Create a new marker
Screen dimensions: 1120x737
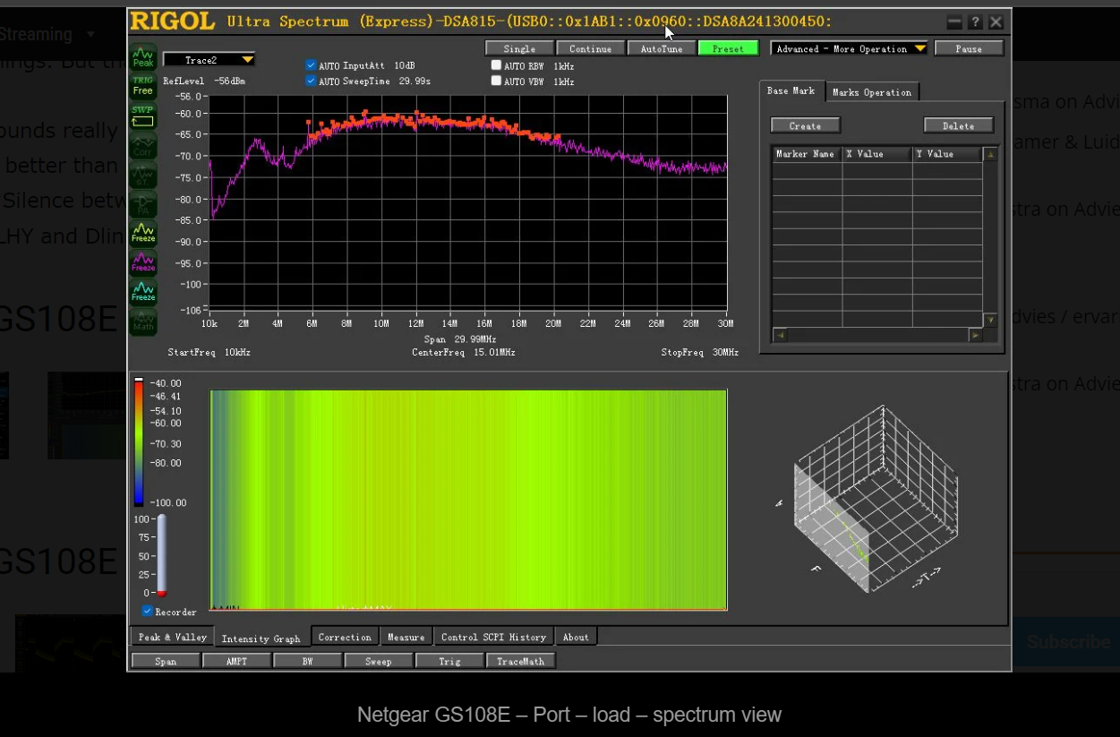[x=806, y=126]
